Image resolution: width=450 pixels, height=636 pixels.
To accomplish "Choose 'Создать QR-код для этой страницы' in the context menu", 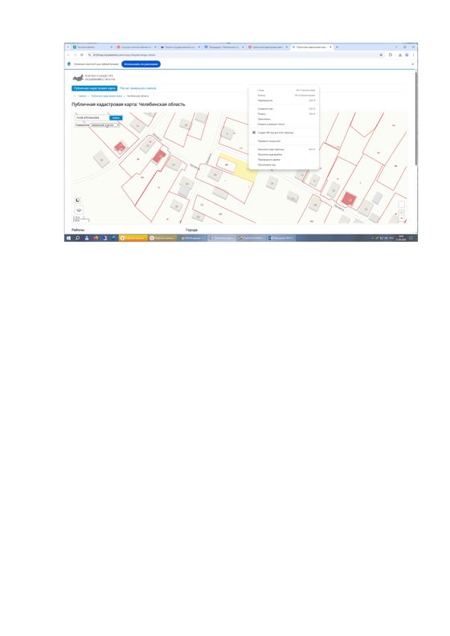I will [x=275, y=132].
